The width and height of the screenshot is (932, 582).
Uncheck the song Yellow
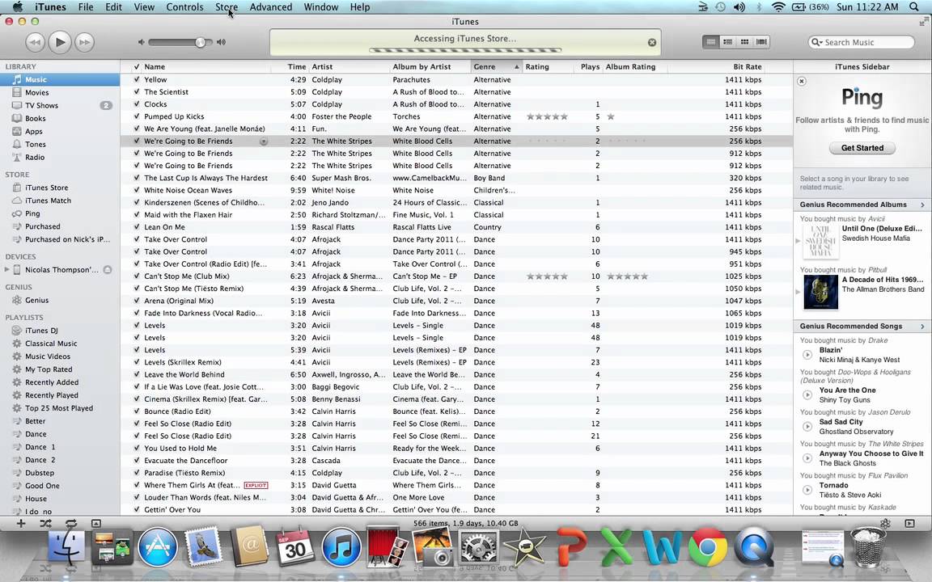pyautogui.click(x=137, y=79)
